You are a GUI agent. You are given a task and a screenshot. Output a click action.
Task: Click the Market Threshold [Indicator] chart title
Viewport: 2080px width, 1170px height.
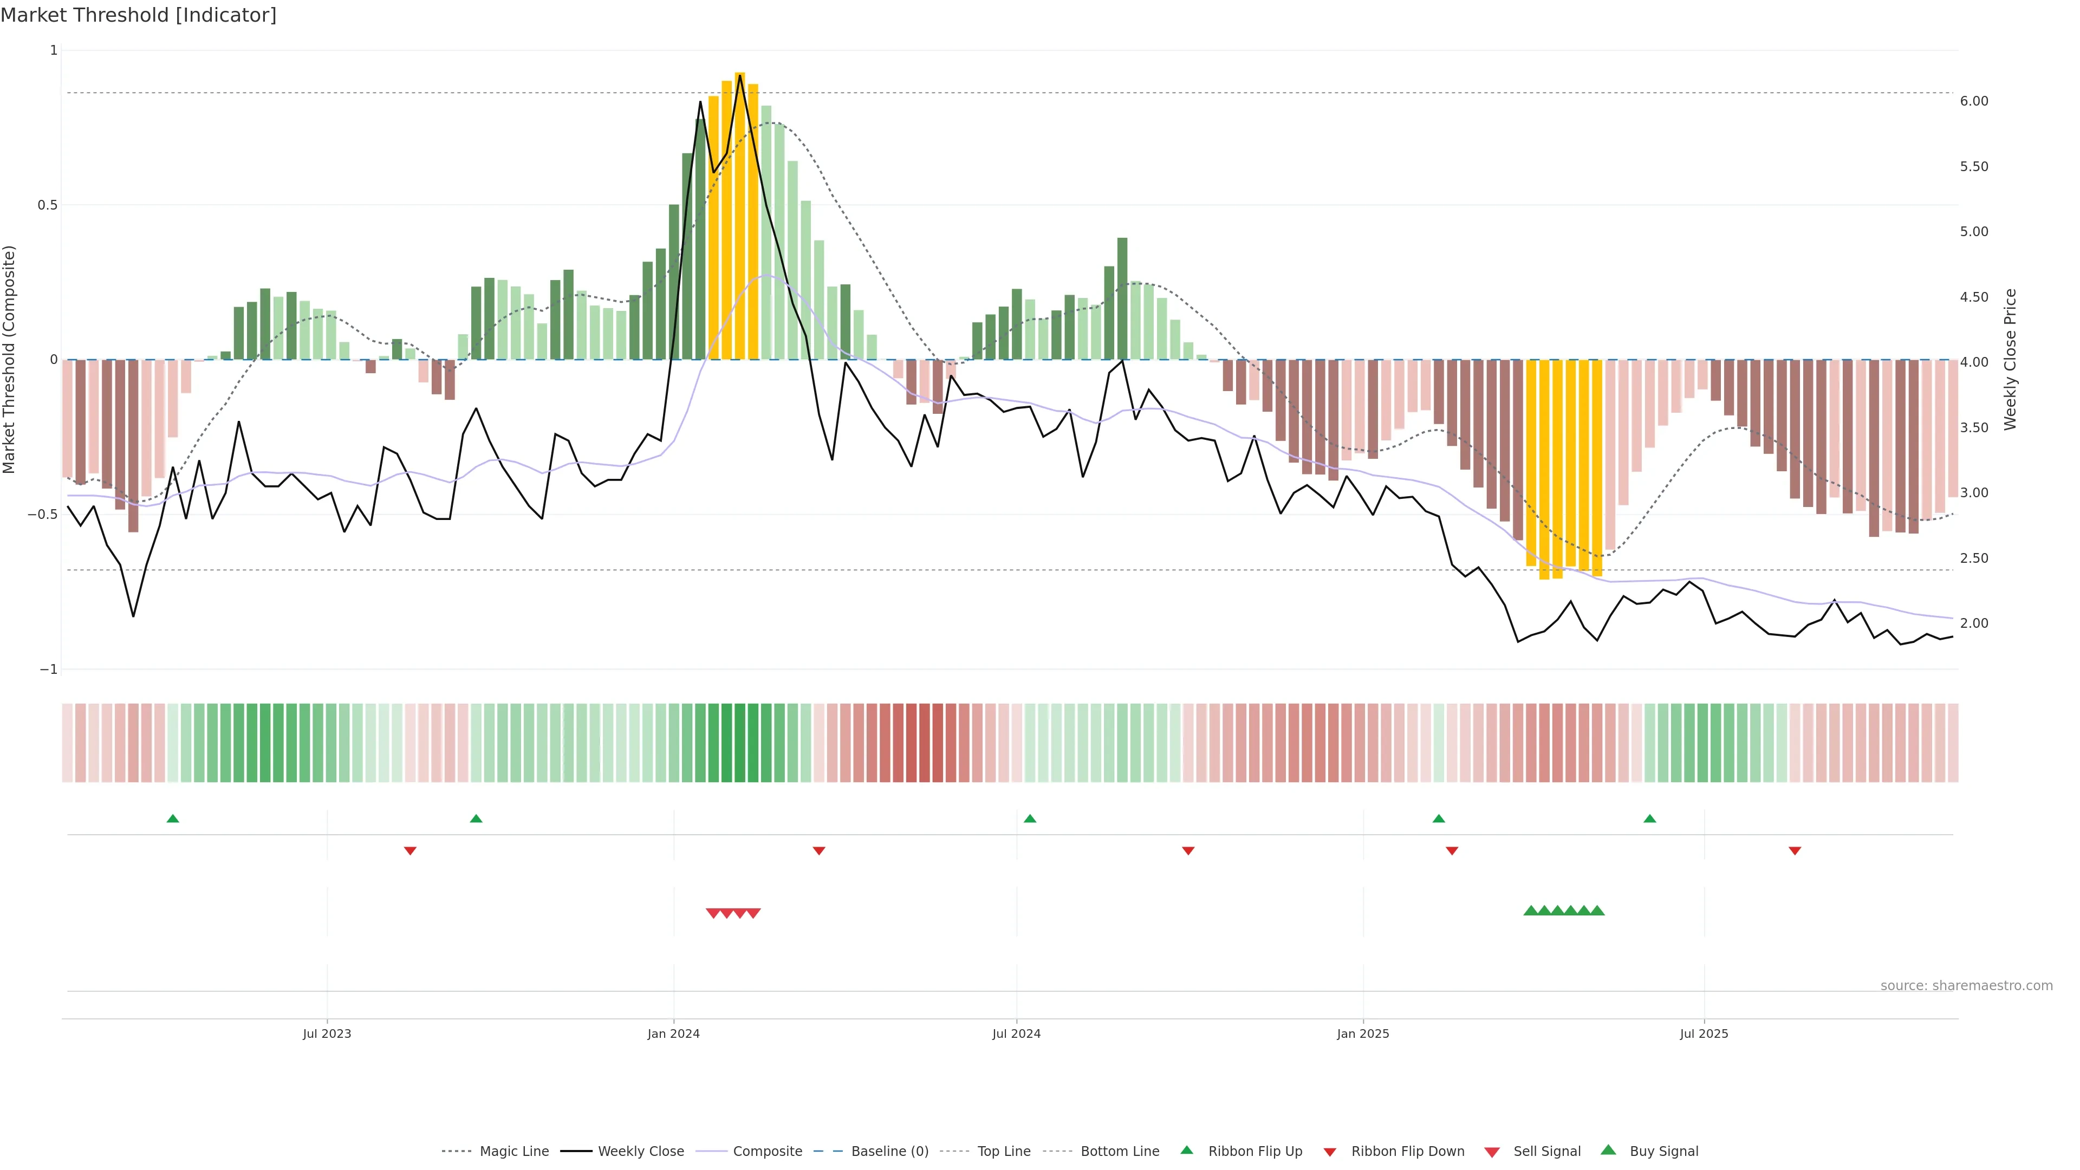pos(138,15)
